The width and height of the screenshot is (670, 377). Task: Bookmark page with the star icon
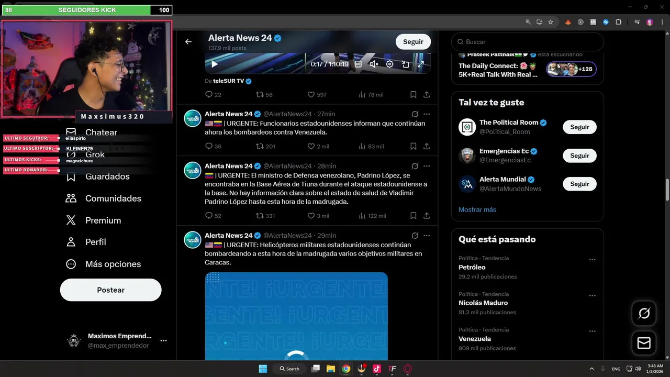tap(551, 22)
